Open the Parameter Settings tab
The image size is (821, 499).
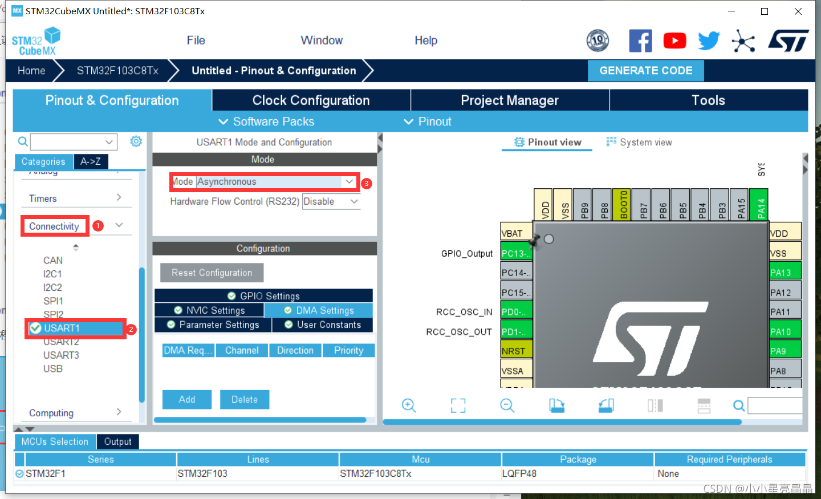point(213,324)
